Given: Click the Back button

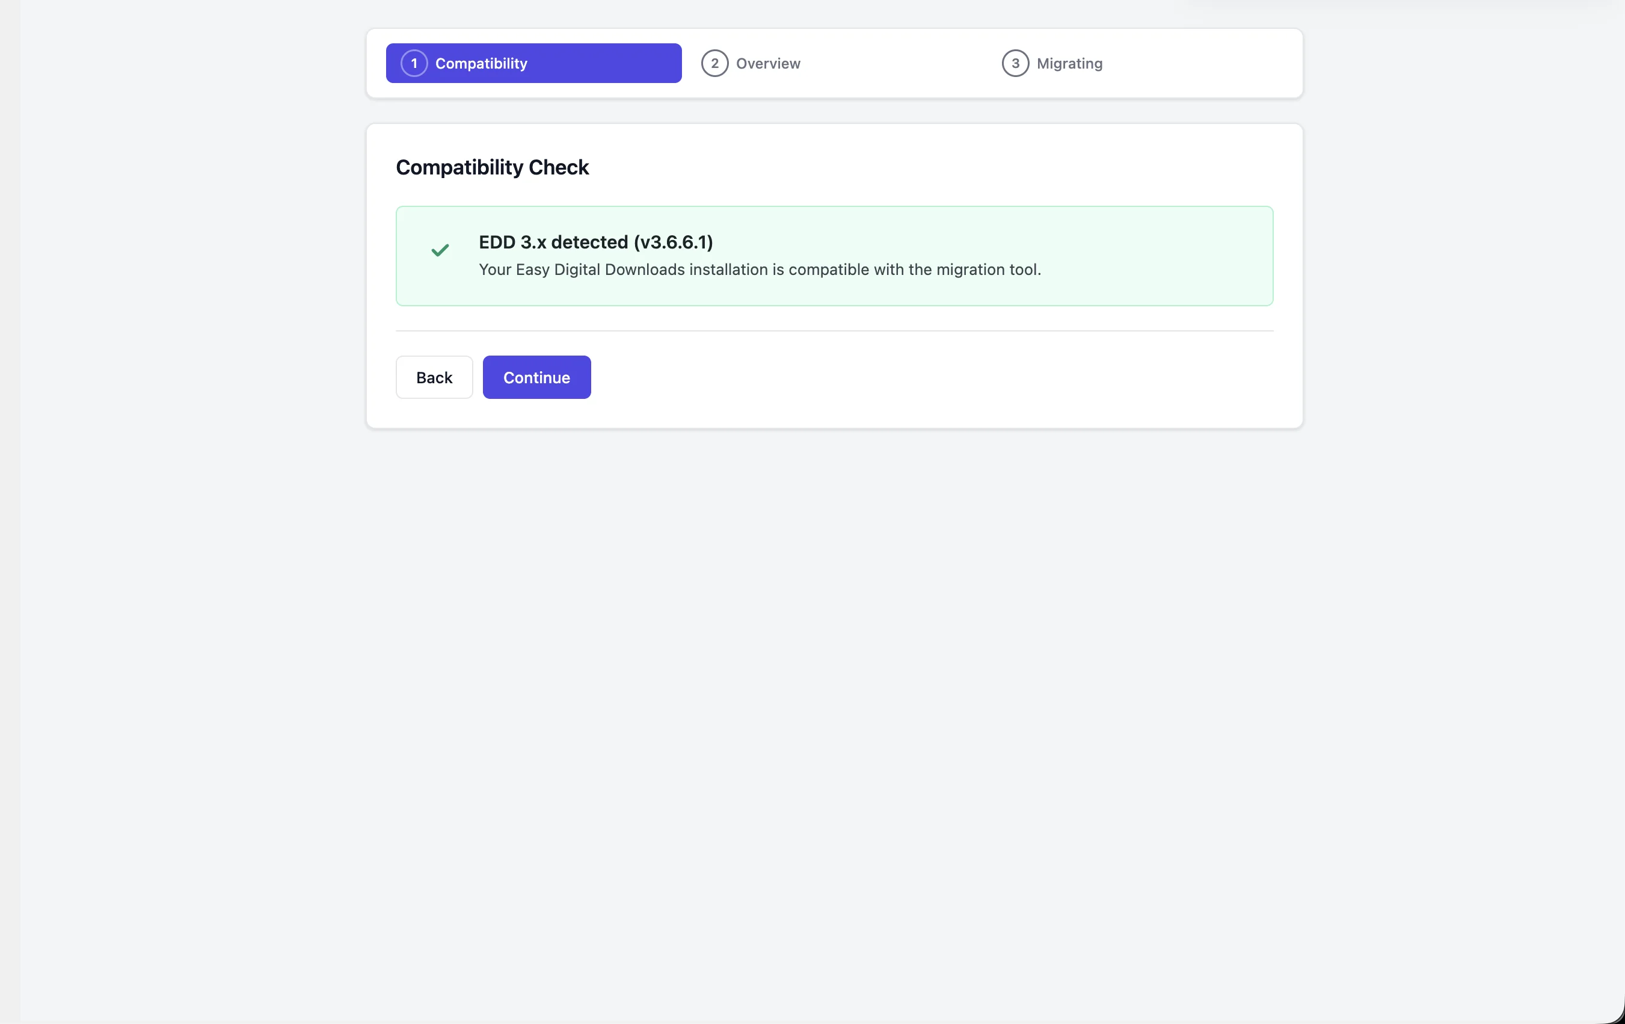Looking at the screenshot, I should point(434,377).
